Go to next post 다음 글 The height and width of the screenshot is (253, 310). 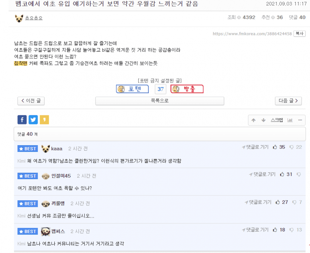point(288,101)
